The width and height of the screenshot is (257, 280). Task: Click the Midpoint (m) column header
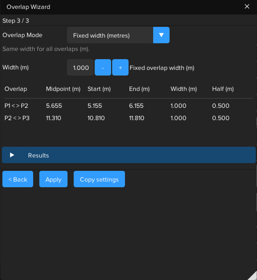click(63, 89)
